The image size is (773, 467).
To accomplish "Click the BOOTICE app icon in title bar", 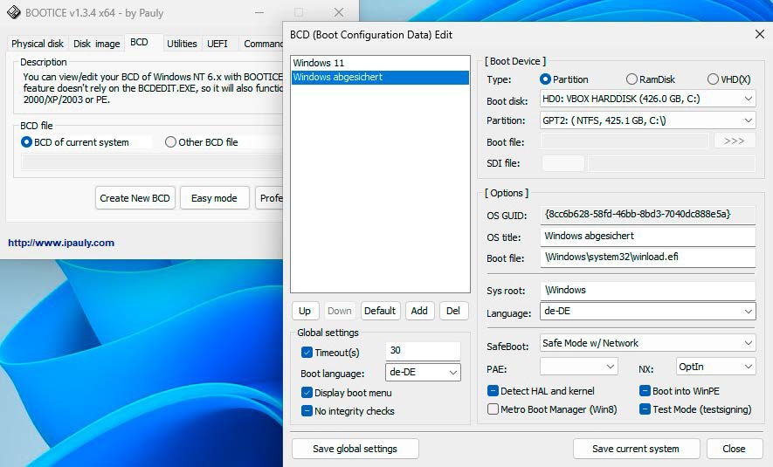I will [14, 13].
